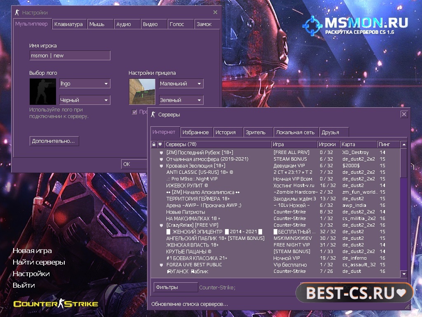Click the Counter-Strike icon in Настройки title
This screenshot has width=422, height=317.
(x=17, y=12)
